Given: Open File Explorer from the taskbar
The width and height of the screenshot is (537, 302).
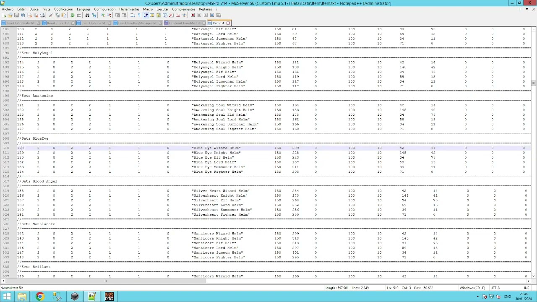Looking at the screenshot, I should click(x=22, y=297).
